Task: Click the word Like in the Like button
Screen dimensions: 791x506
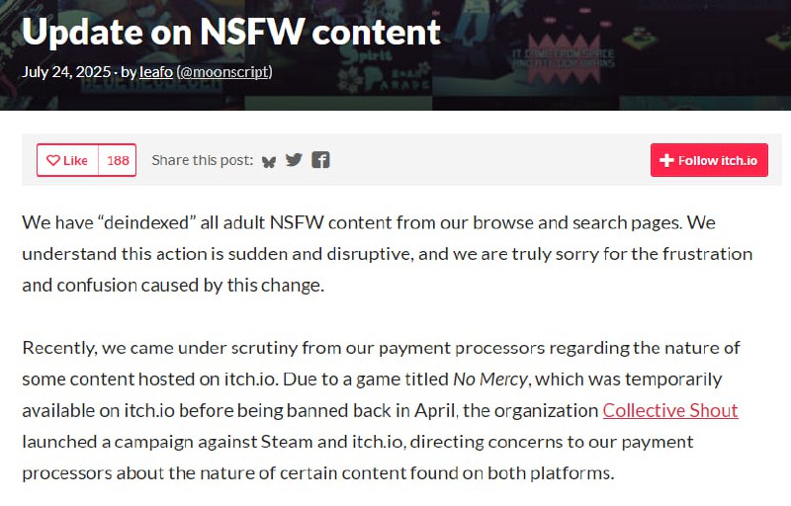Action: click(x=75, y=161)
